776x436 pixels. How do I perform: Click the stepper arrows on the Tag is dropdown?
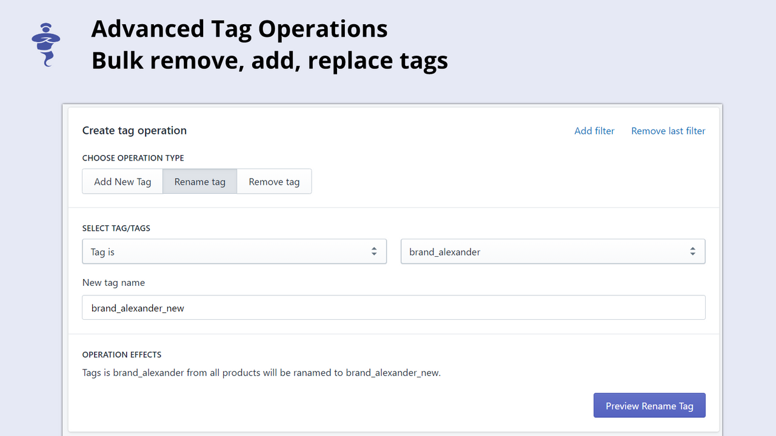point(374,251)
